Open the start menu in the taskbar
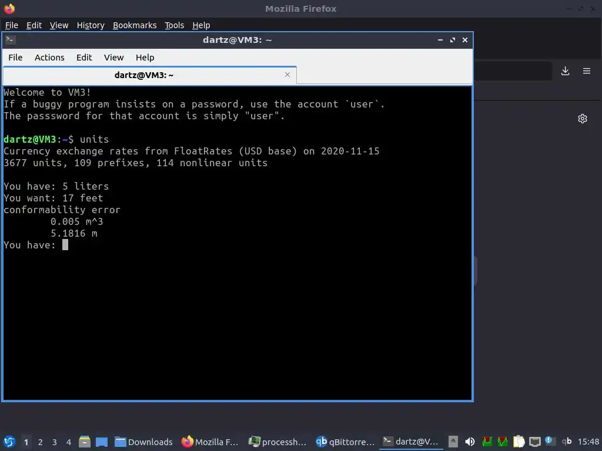The height and width of the screenshot is (451, 602). [9, 442]
